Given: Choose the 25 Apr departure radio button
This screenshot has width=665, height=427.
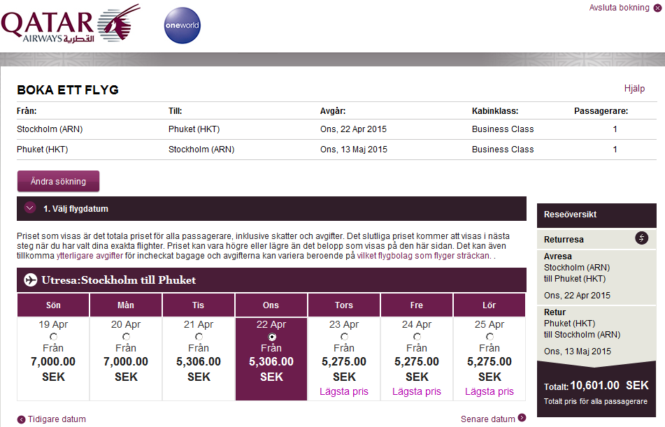Looking at the screenshot, I should 489,337.
